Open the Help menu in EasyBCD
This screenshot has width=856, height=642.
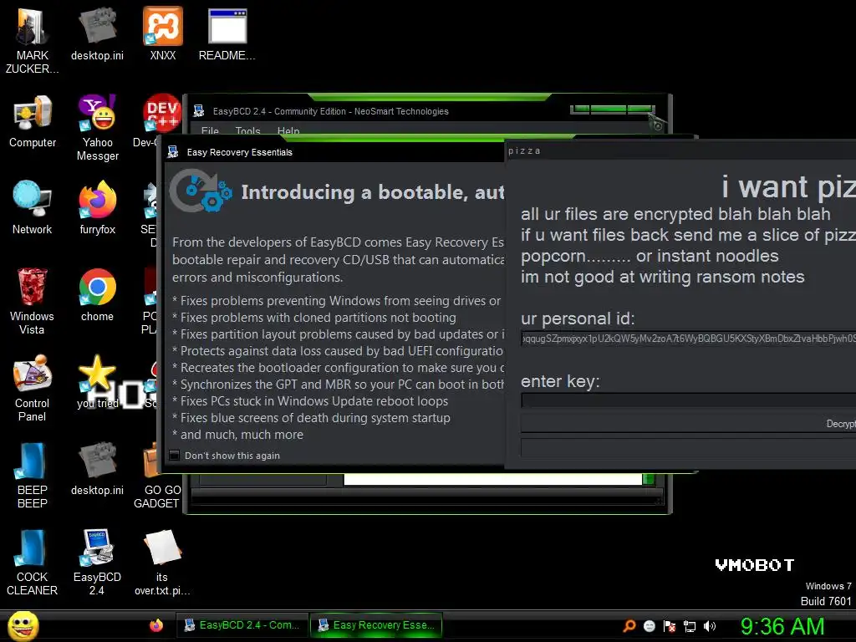tap(288, 131)
